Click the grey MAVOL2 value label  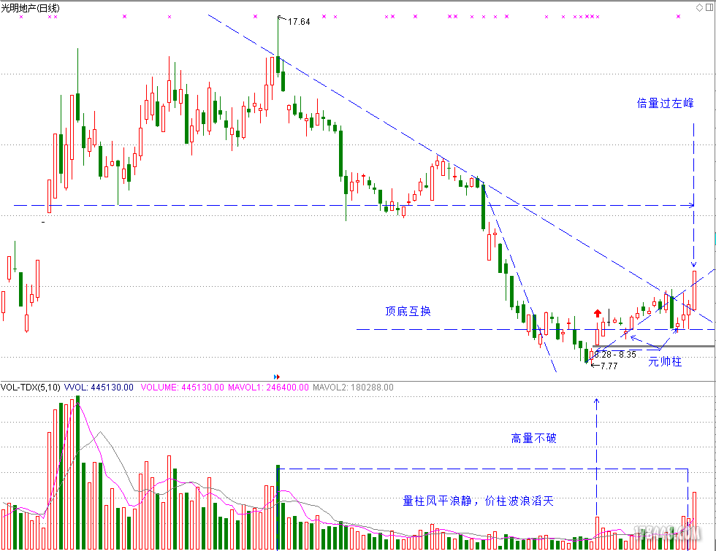[353, 388]
